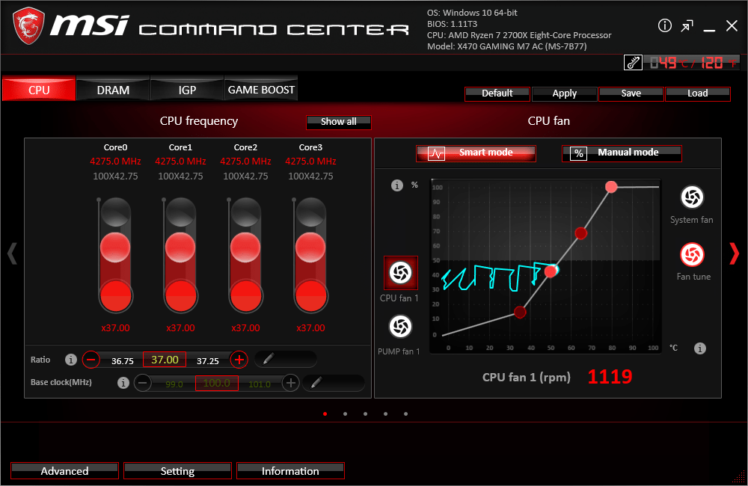This screenshot has height=486, width=748.
Task: Open the GAME BOOST tab
Action: 261,89
